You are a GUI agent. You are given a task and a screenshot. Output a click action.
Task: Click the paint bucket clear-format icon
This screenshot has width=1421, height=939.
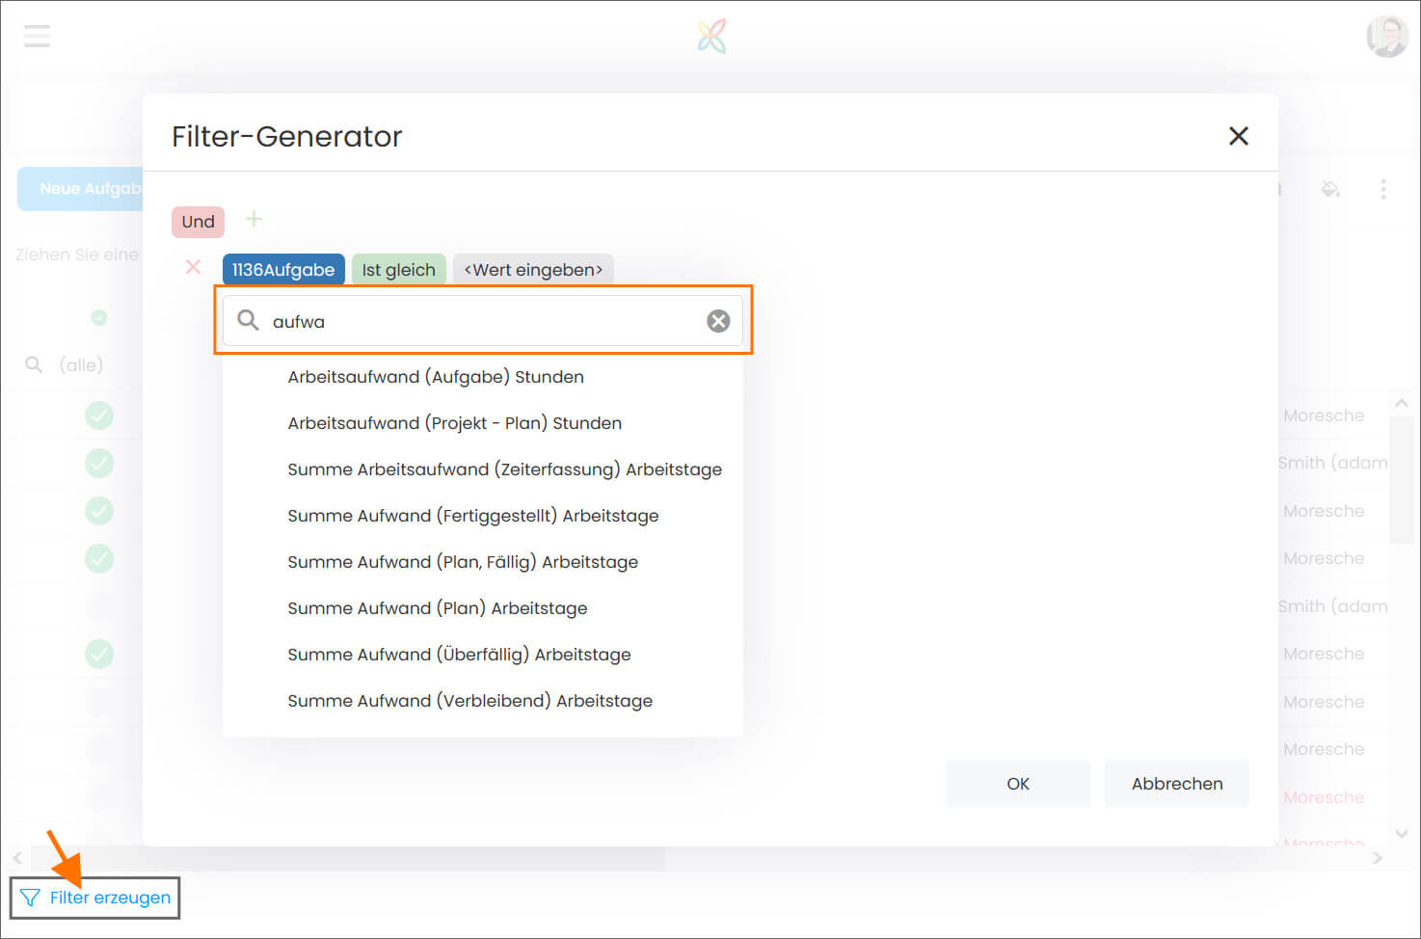[x=1330, y=189]
